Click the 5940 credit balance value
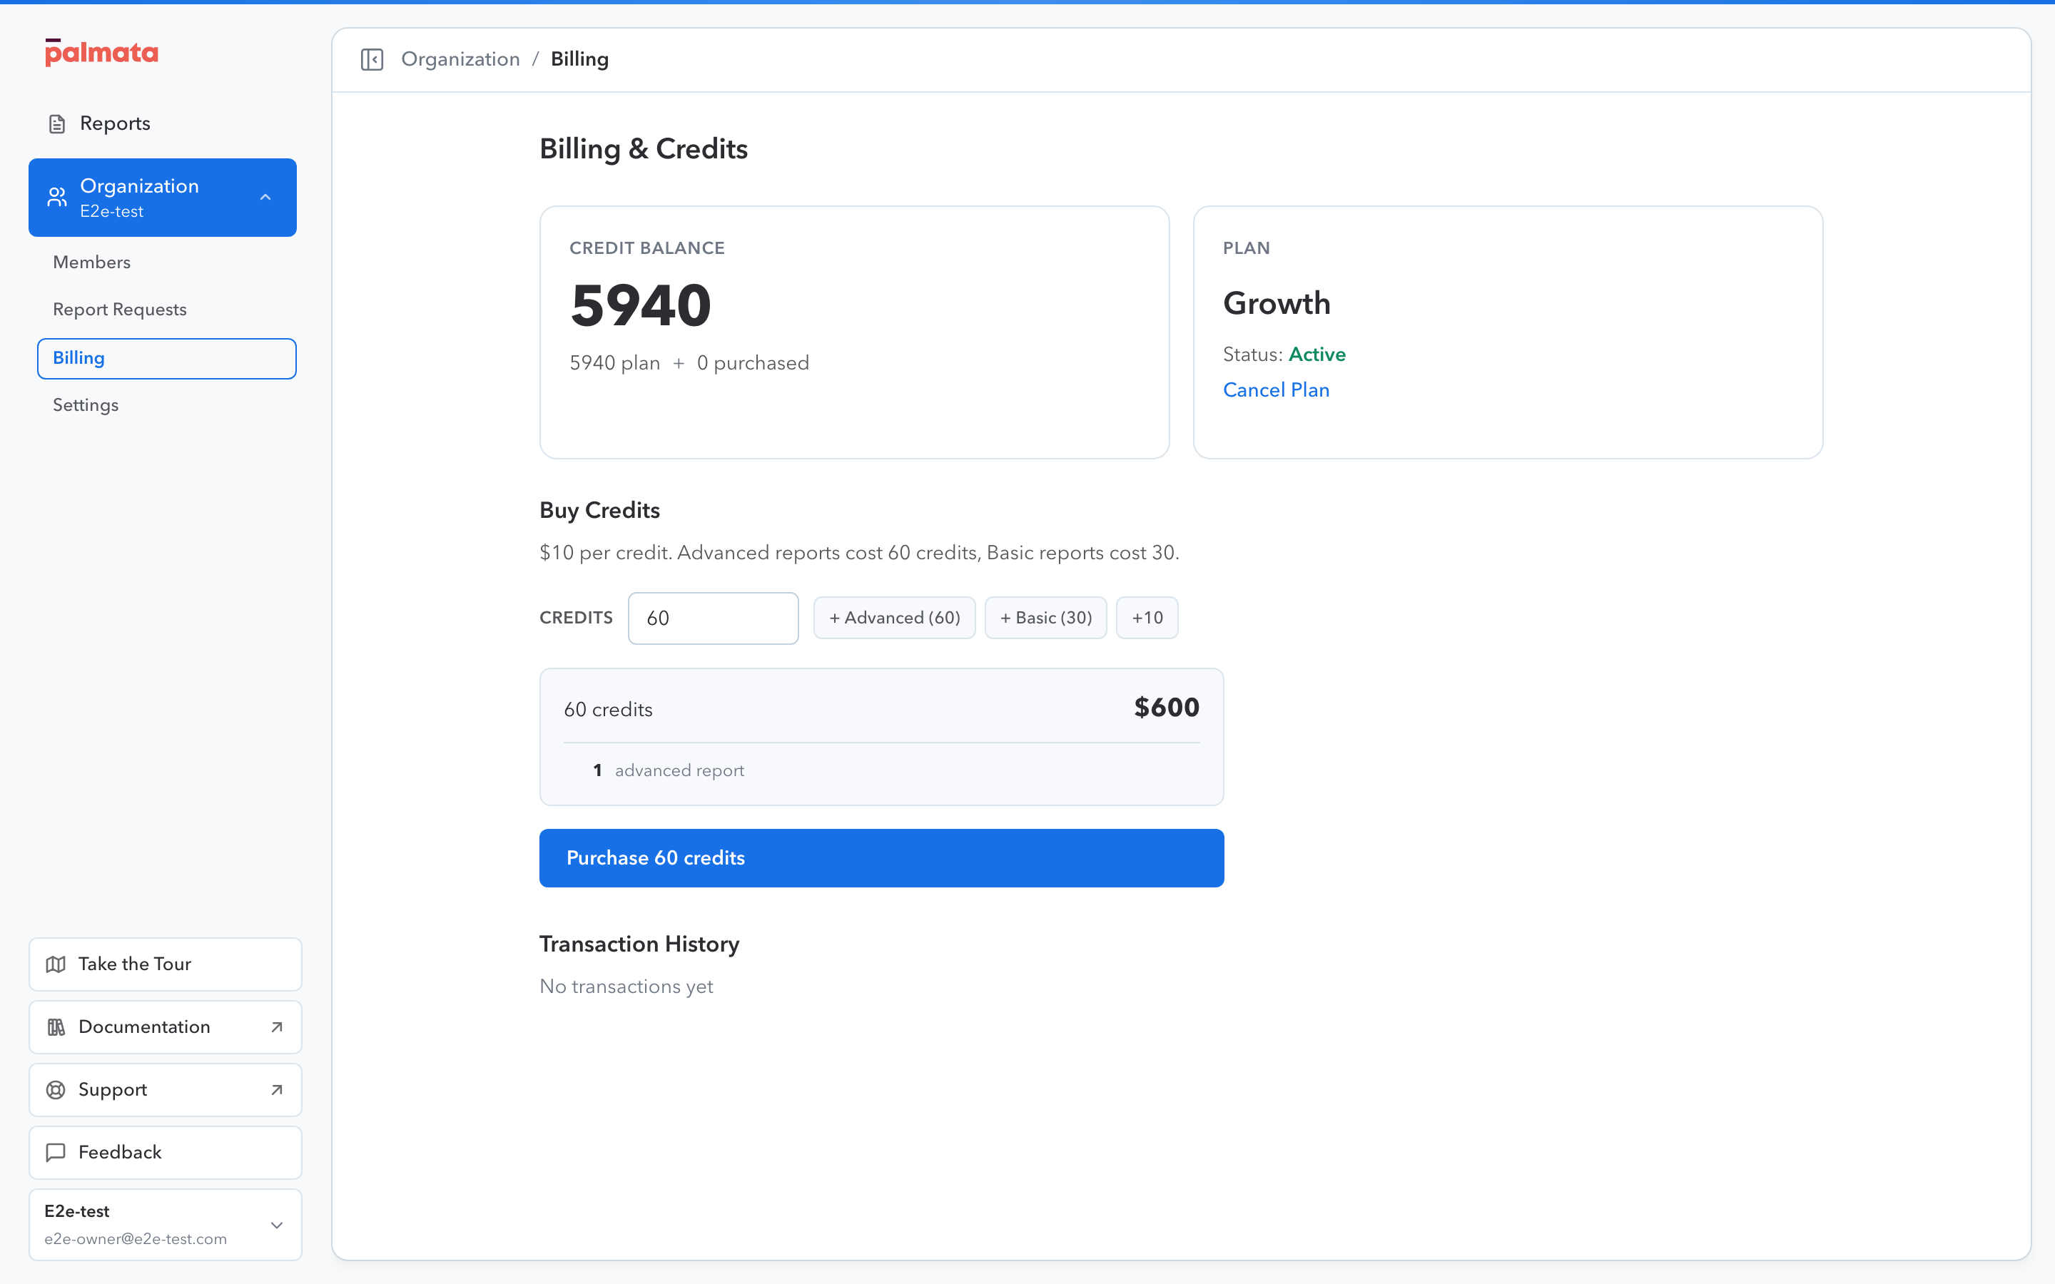 pyautogui.click(x=641, y=306)
